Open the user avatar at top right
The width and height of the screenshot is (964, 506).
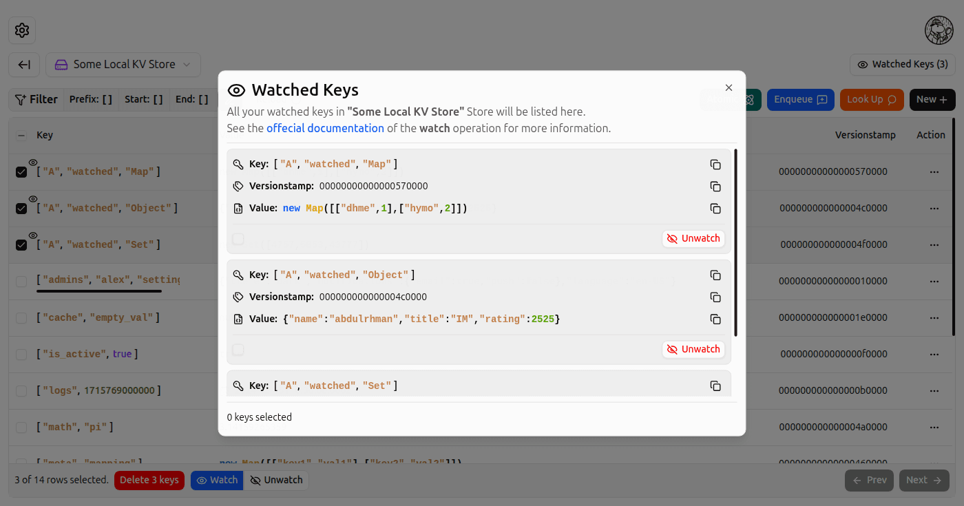tap(939, 30)
